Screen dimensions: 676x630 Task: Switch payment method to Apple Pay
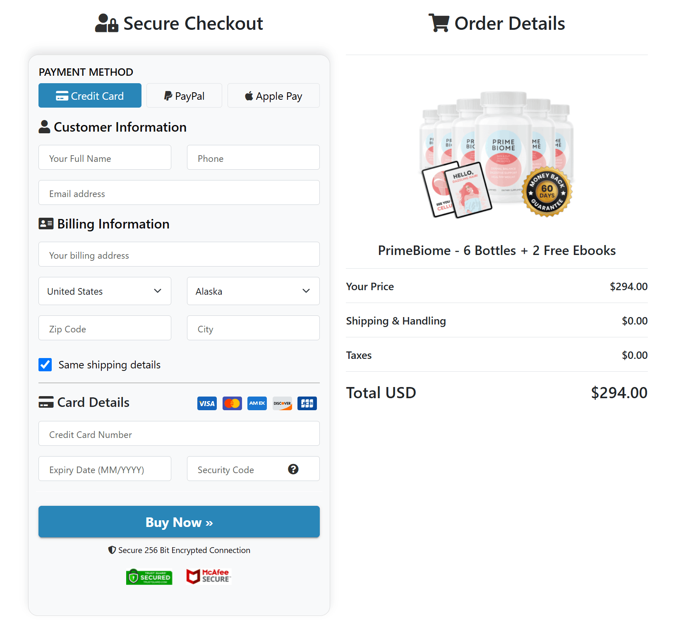(273, 96)
